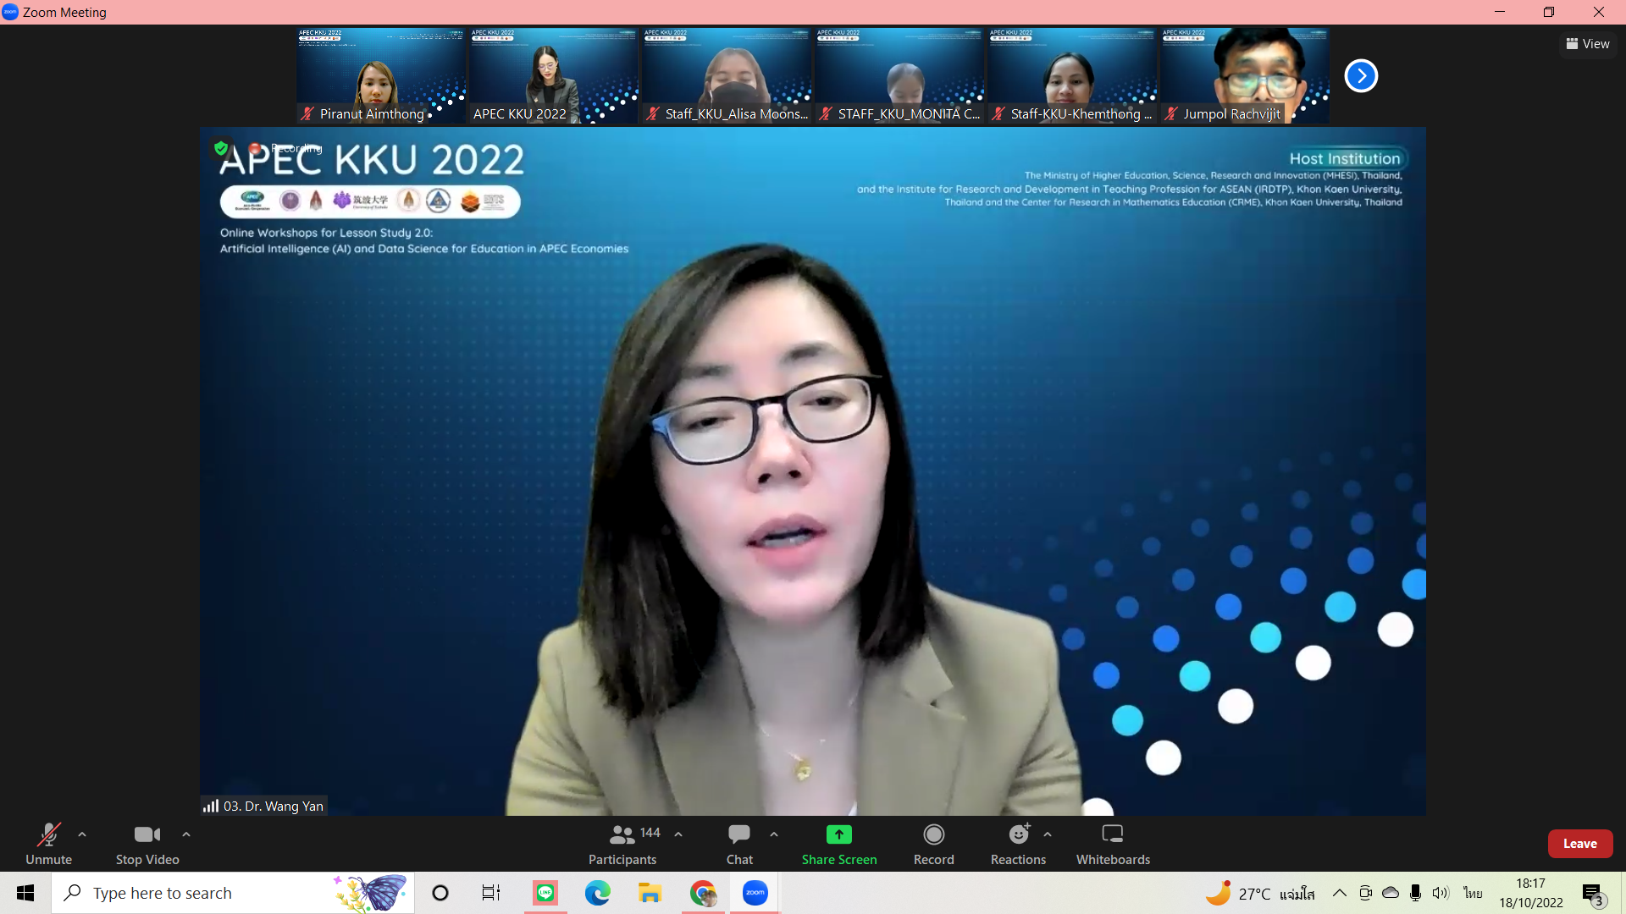Open the View layout menu
The image size is (1626, 914).
(x=1588, y=44)
